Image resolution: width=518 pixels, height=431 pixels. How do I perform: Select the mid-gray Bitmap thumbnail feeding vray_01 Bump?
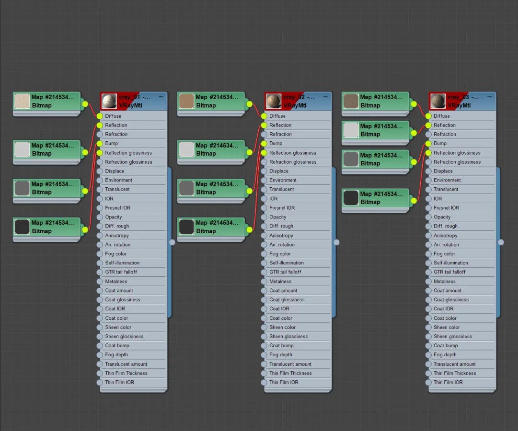point(22,188)
